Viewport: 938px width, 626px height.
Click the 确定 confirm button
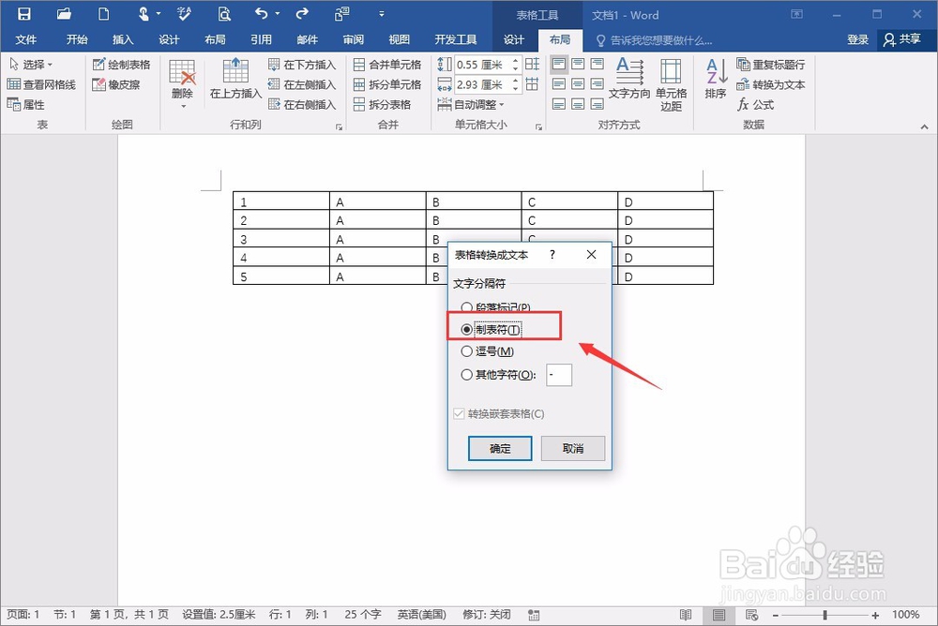click(x=499, y=449)
